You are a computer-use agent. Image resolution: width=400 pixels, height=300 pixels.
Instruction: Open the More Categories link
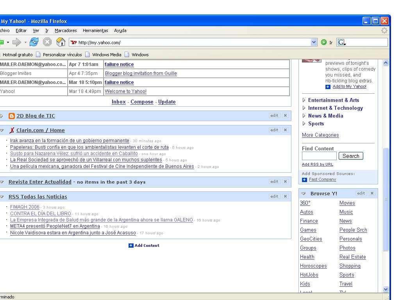320,135
